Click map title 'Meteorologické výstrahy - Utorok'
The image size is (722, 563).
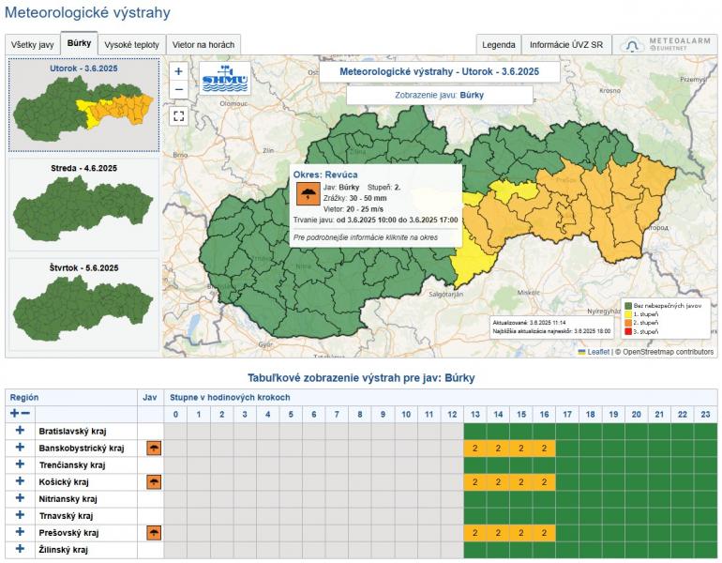click(x=439, y=71)
